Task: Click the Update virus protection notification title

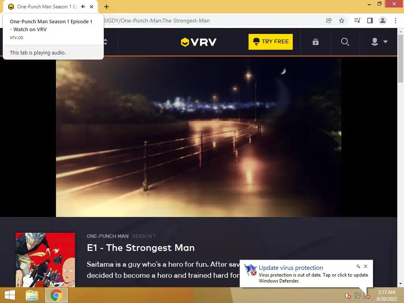Action: pyautogui.click(x=291, y=268)
